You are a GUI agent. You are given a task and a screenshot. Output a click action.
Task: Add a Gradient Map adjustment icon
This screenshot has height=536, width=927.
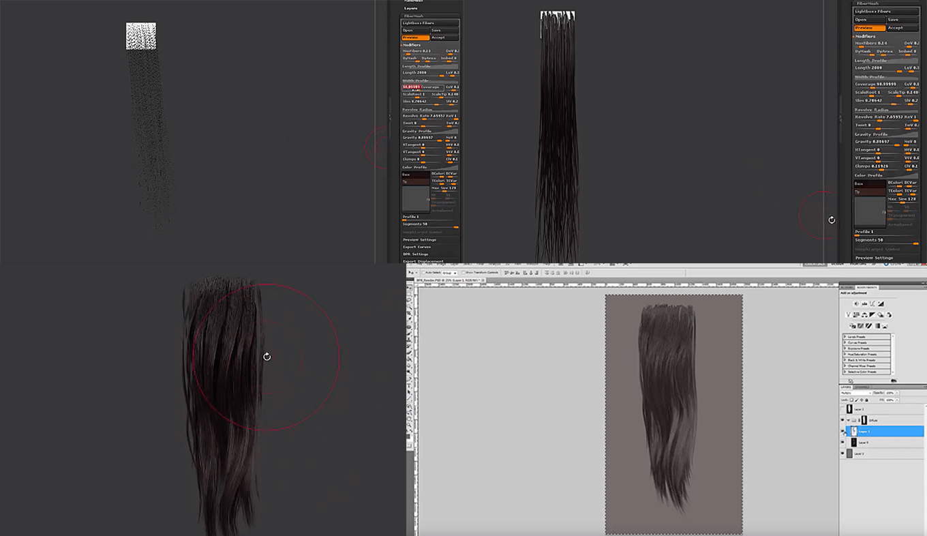[877, 326]
